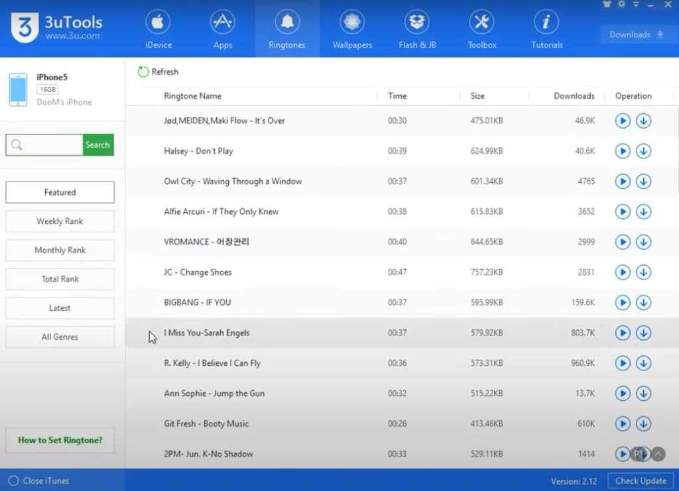This screenshot has height=491, width=679.
Task: Click the Version: 2.12 label
Action: click(x=574, y=482)
